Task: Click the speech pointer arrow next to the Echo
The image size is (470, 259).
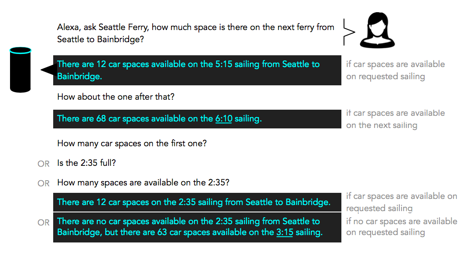Action: [x=48, y=70]
